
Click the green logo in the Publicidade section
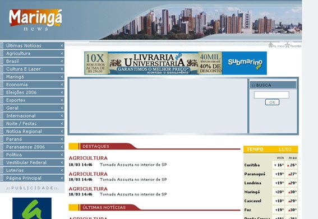(32, 208)
